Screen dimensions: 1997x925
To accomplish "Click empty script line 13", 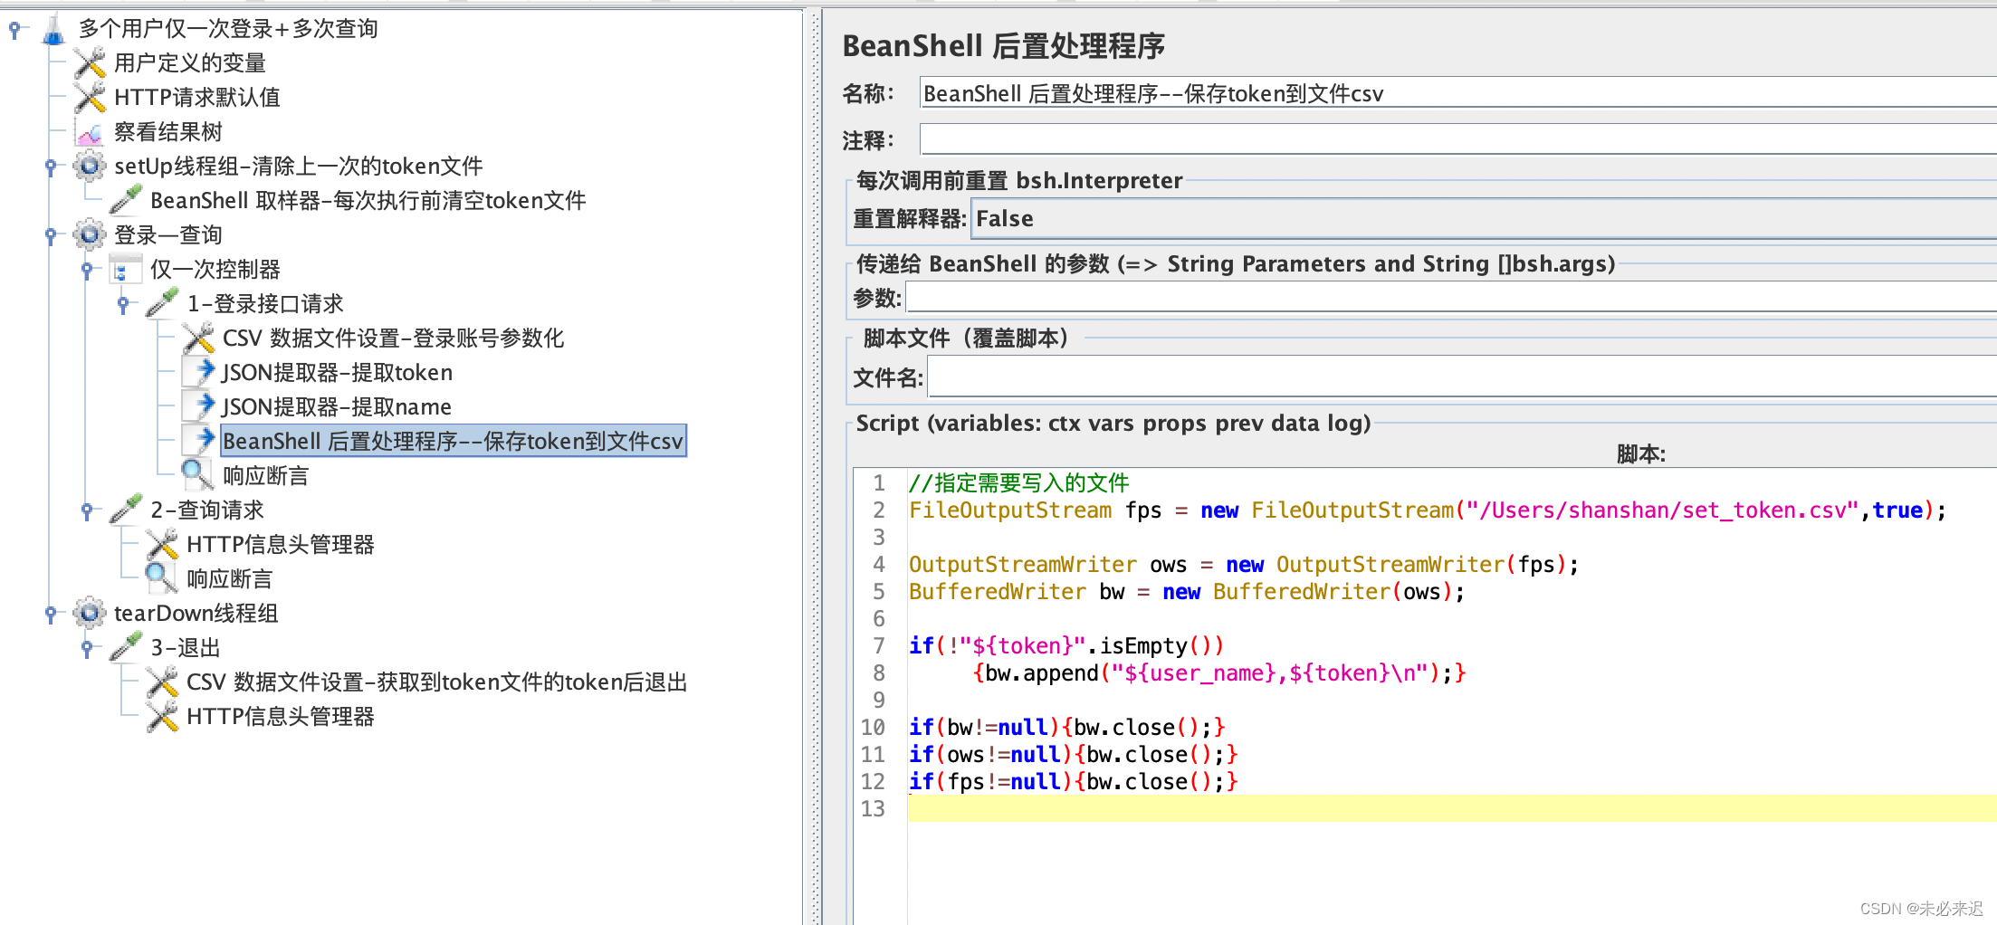I will pyautogui.click(x=1452, y=808).
